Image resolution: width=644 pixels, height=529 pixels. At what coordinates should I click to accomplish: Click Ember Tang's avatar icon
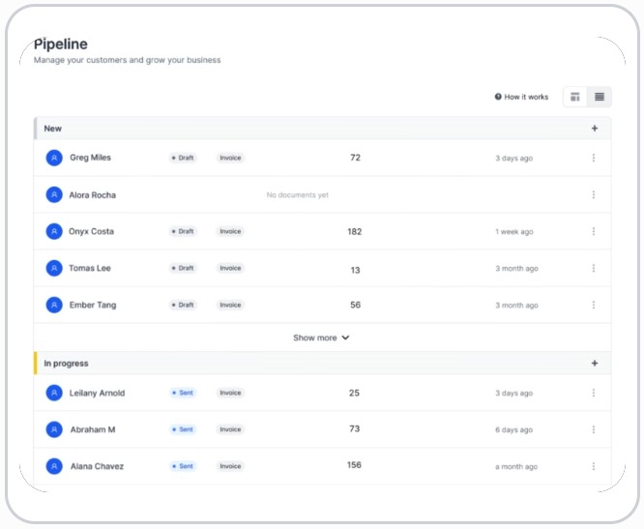click(x=54, y=305)
